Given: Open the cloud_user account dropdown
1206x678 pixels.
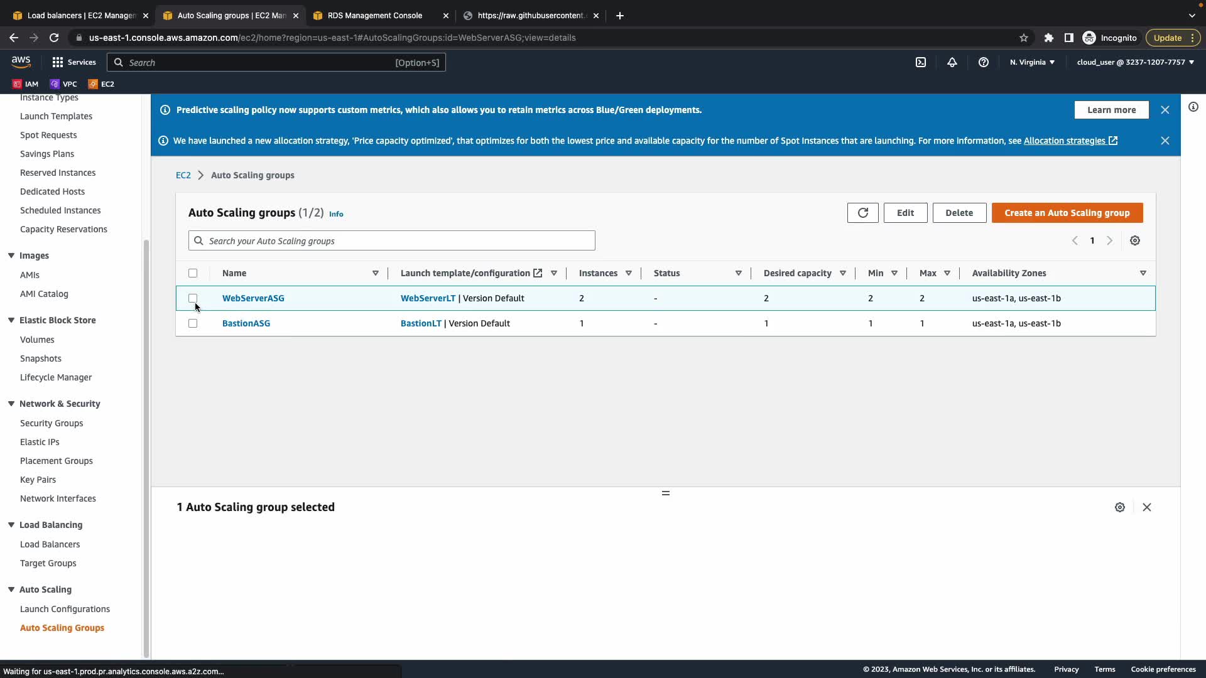Looking at the screenshot, I should tap(1135, 62).
